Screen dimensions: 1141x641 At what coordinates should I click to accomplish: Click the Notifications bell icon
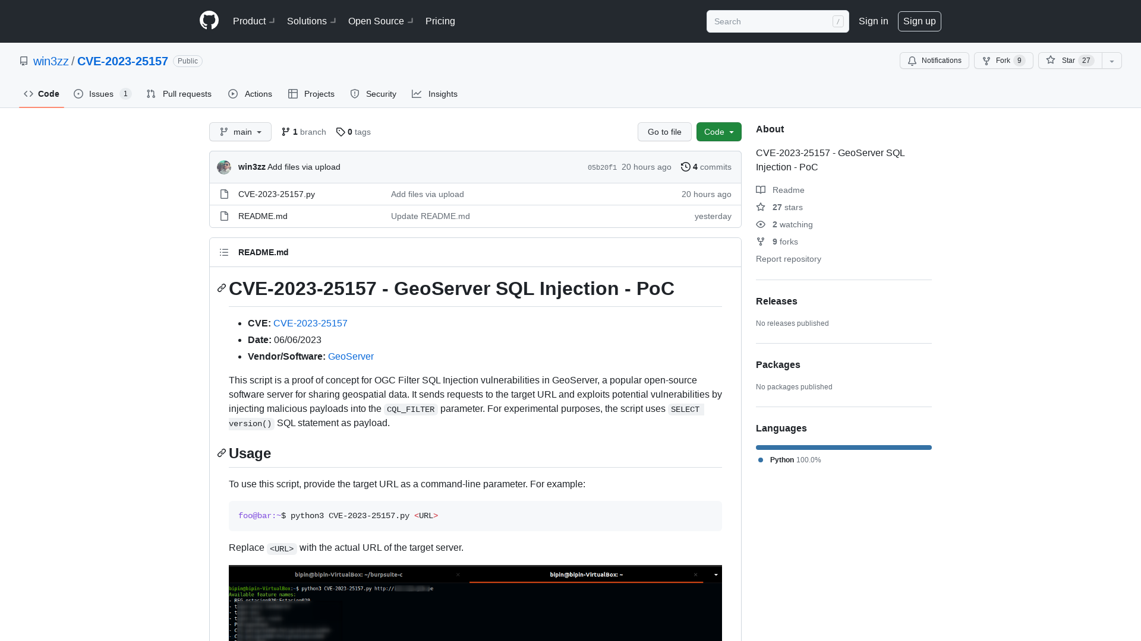click(912, 61)
